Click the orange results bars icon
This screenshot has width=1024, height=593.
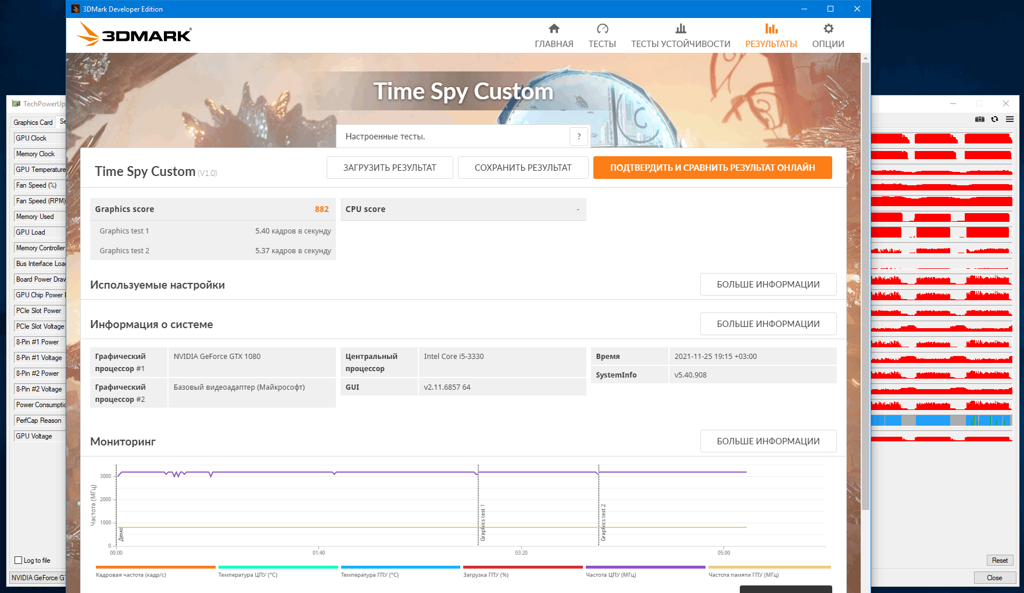pos(771,28)
